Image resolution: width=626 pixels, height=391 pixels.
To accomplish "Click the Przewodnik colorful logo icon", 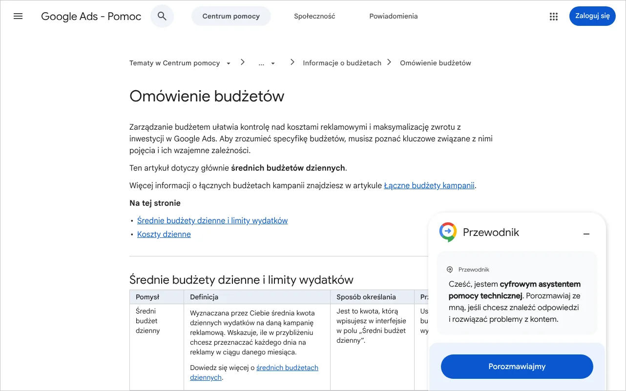I will pos(448,232).
